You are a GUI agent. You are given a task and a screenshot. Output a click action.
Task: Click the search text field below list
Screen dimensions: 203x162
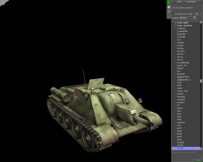coord(183,151)
